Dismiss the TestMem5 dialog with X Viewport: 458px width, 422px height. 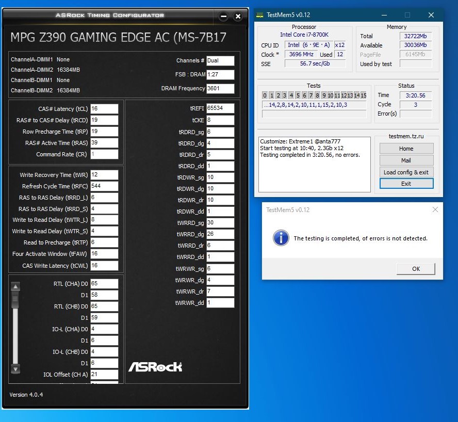[x=435, y=209]
